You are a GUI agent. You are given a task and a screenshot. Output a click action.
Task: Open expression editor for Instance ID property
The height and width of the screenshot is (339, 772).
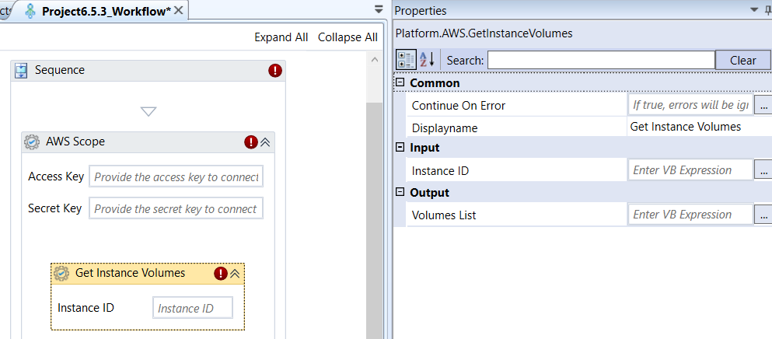(x=763, y=170)
